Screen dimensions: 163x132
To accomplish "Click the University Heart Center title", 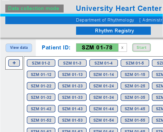I will (x=118, y=8).
